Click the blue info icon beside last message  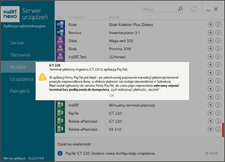click(x=60, y=153)
